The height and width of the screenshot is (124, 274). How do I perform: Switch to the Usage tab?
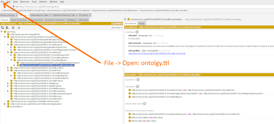(141, 24)
